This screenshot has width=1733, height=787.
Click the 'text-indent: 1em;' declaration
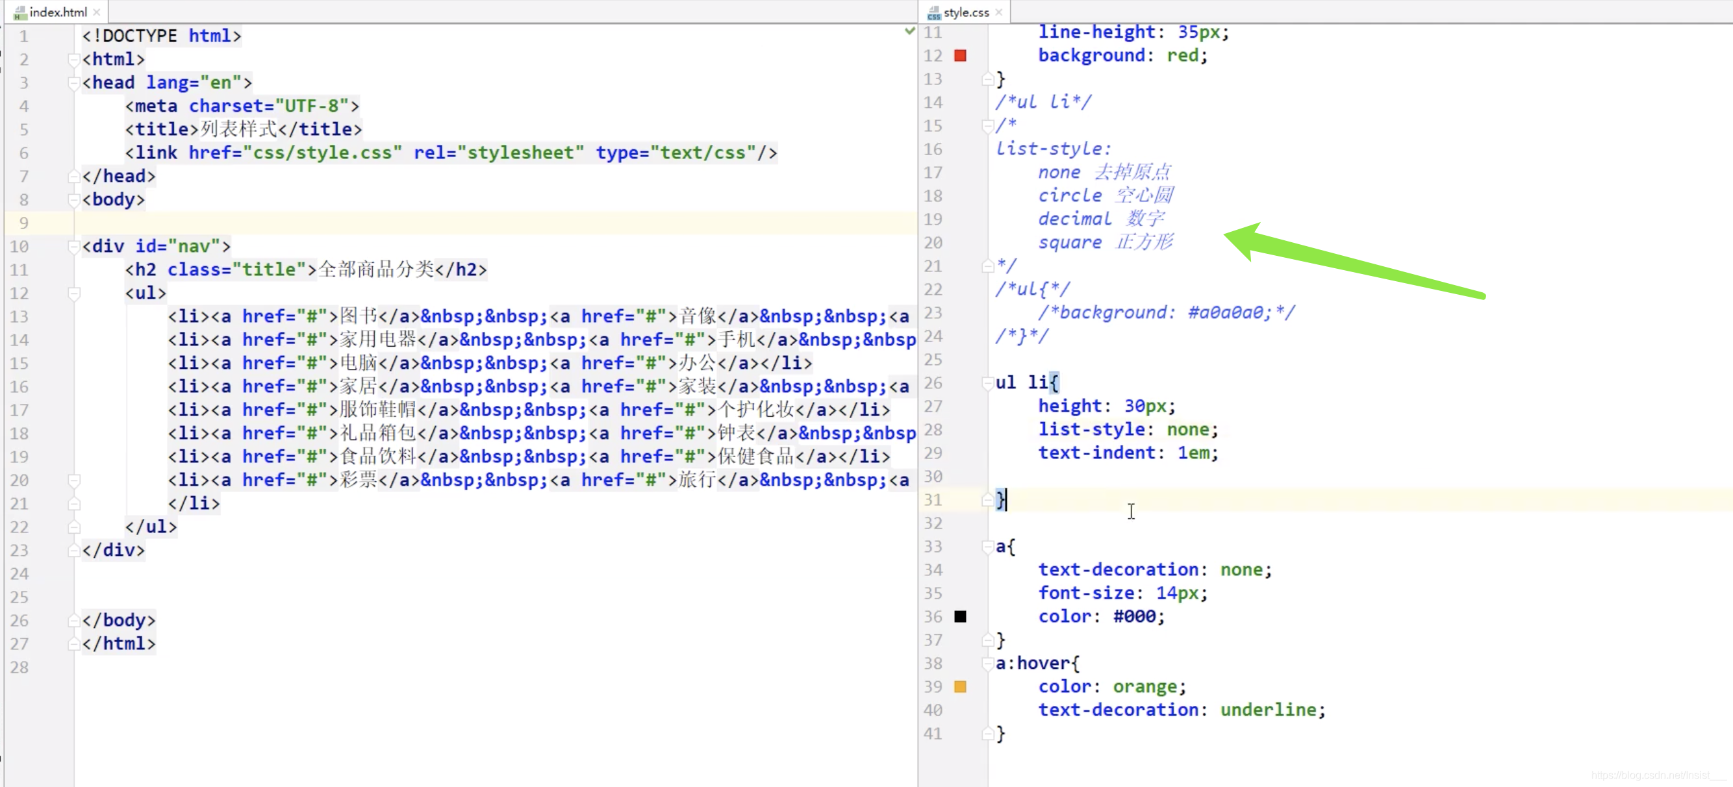tap(1128, 453)
